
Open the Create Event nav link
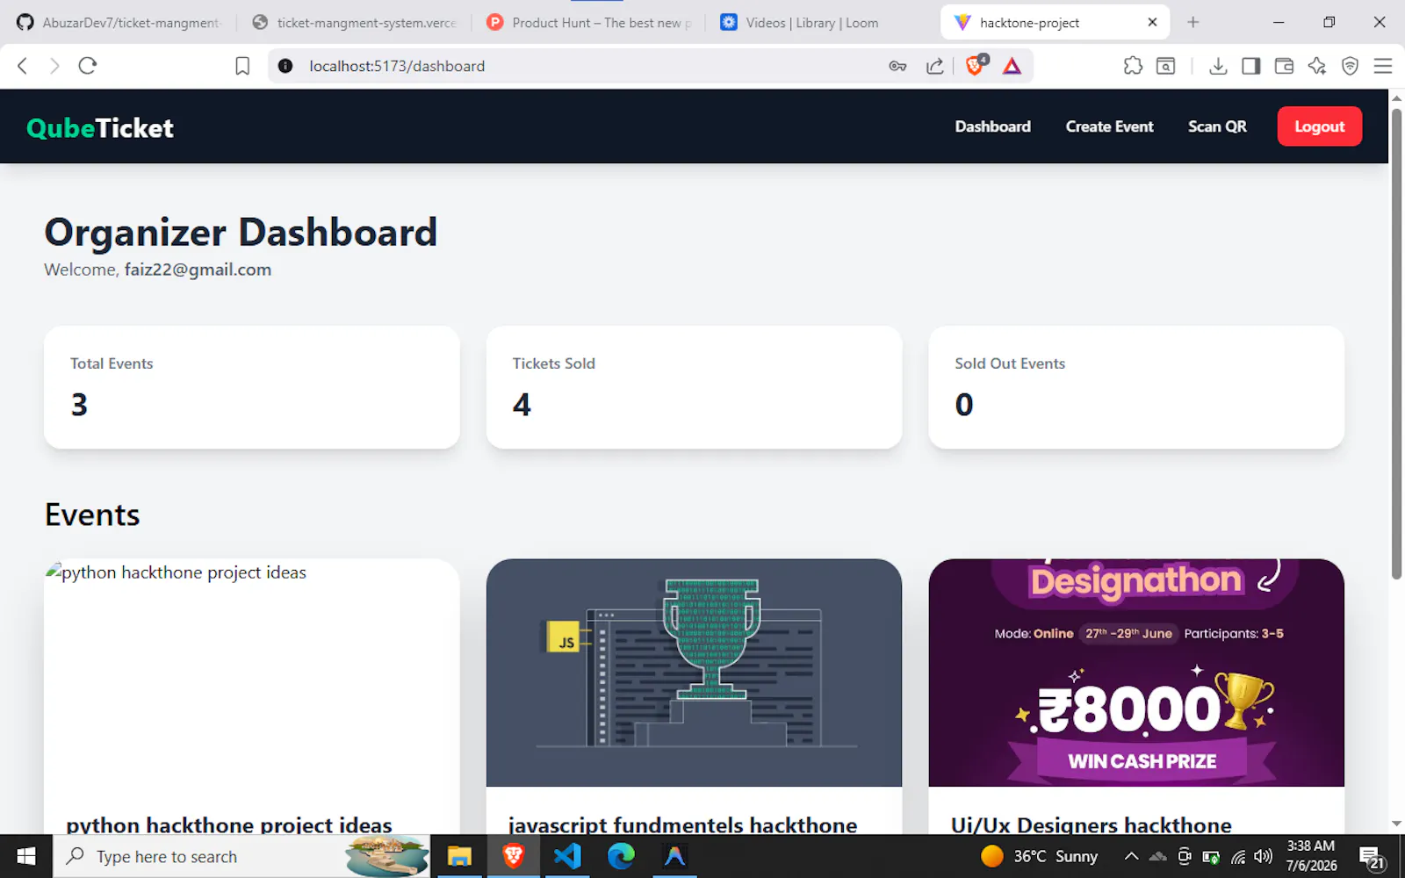click(x=1109, y=126)
